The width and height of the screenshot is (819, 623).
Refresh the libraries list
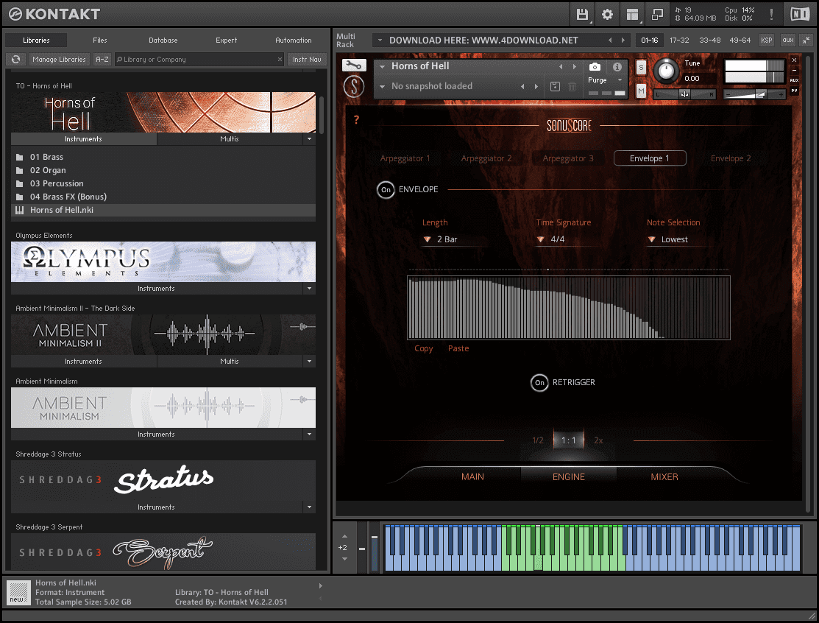click(x=16, y=60)
